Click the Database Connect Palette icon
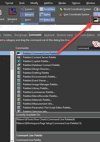 tap(19, 65)
